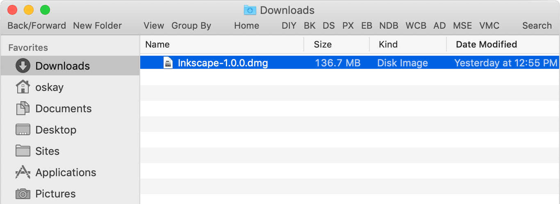The image size is (560, 204).
Task: Click the Downloads window title text
Action: tap(287, 10)
